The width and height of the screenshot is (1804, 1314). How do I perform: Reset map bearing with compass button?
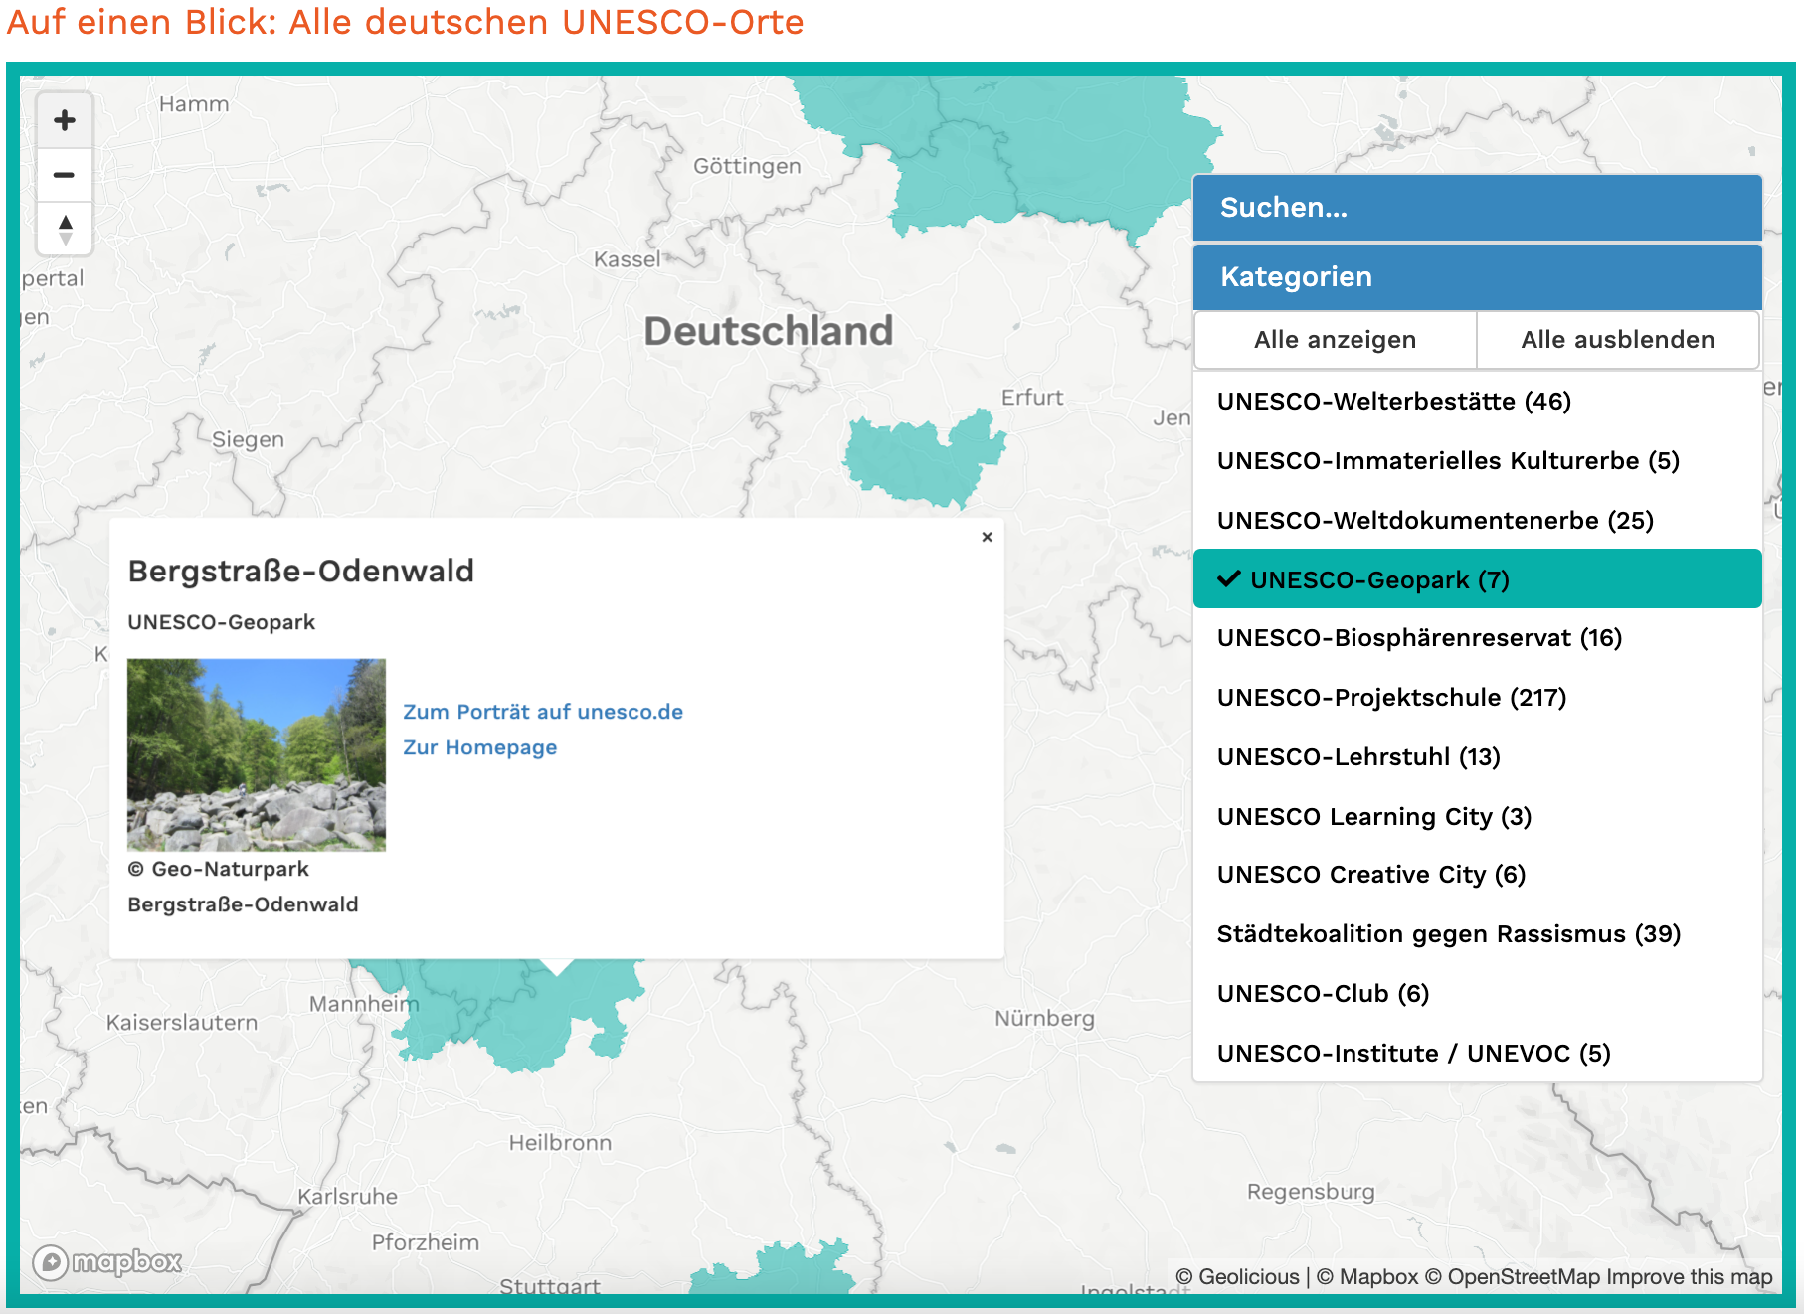[65, 230]
